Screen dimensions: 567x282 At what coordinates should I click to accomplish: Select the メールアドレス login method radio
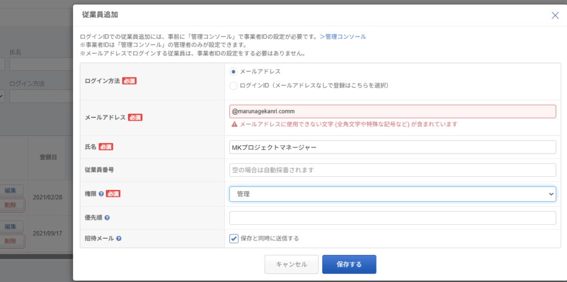[234, 71]
